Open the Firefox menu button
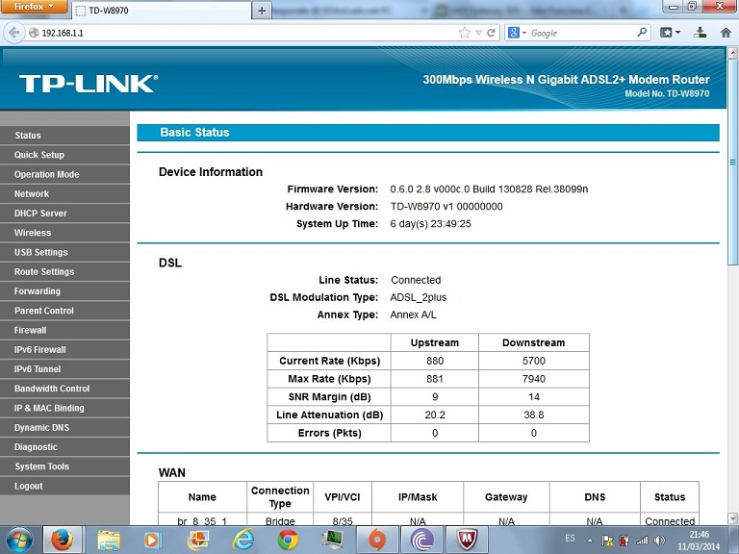 35,7
